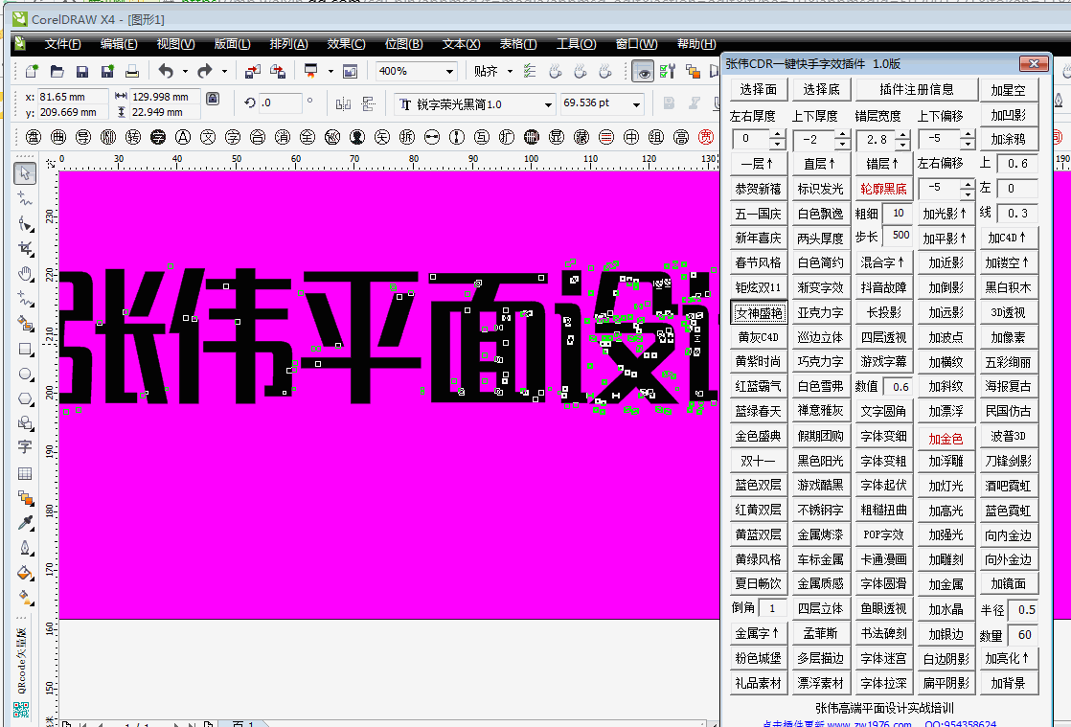
Task: Click the x position 81.65 mm field
Action: (x=73, y=97)
